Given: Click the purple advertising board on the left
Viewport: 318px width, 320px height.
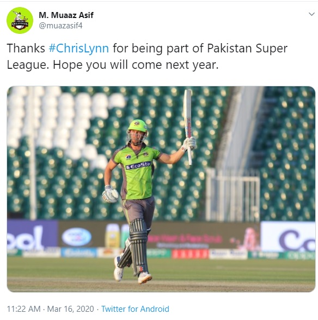Looking at the screenshot, I should click(x=32, y=234).
